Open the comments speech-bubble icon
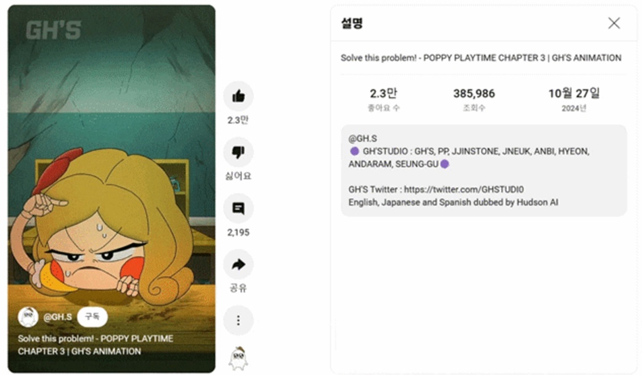 (238, 208)
